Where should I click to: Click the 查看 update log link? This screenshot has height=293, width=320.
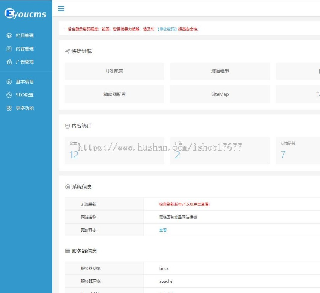163,230
